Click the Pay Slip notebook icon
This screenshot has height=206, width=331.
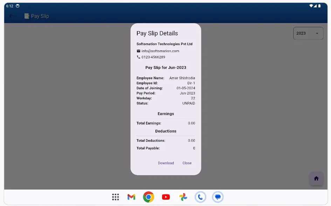click(27, 16)
